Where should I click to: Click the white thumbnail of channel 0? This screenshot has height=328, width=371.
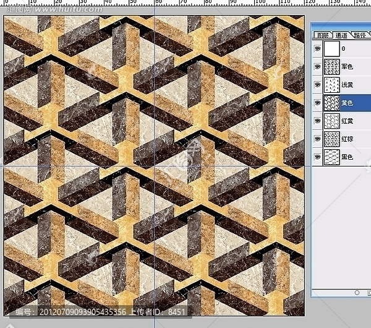coord(331,48)
